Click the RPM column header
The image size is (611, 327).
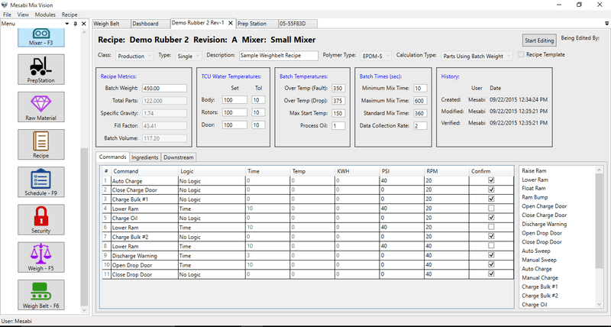coord(447,171)
